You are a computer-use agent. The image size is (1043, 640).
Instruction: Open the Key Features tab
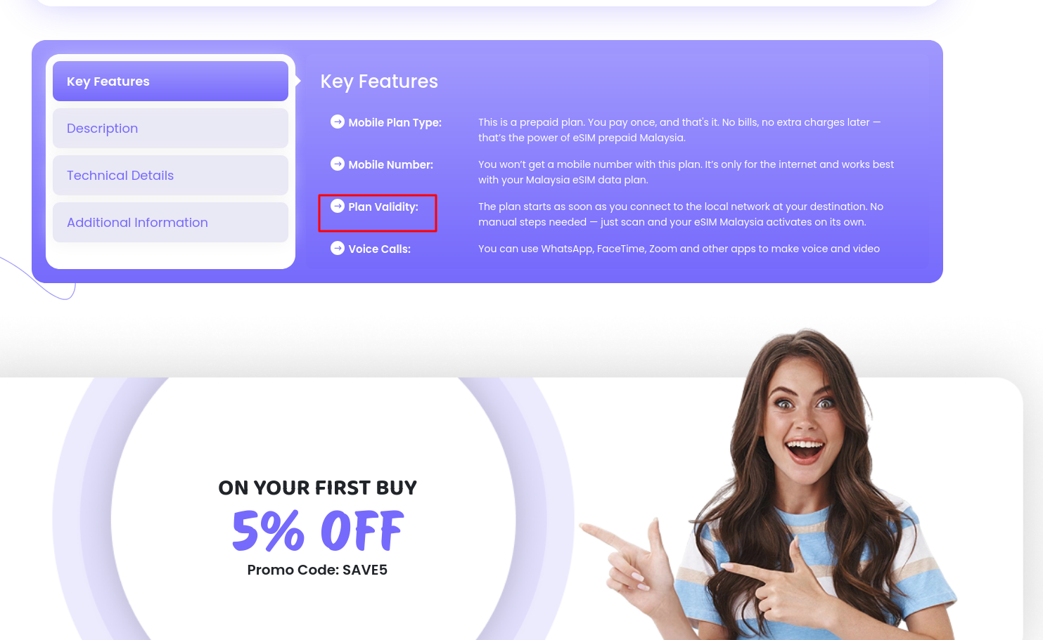point(170,81)
